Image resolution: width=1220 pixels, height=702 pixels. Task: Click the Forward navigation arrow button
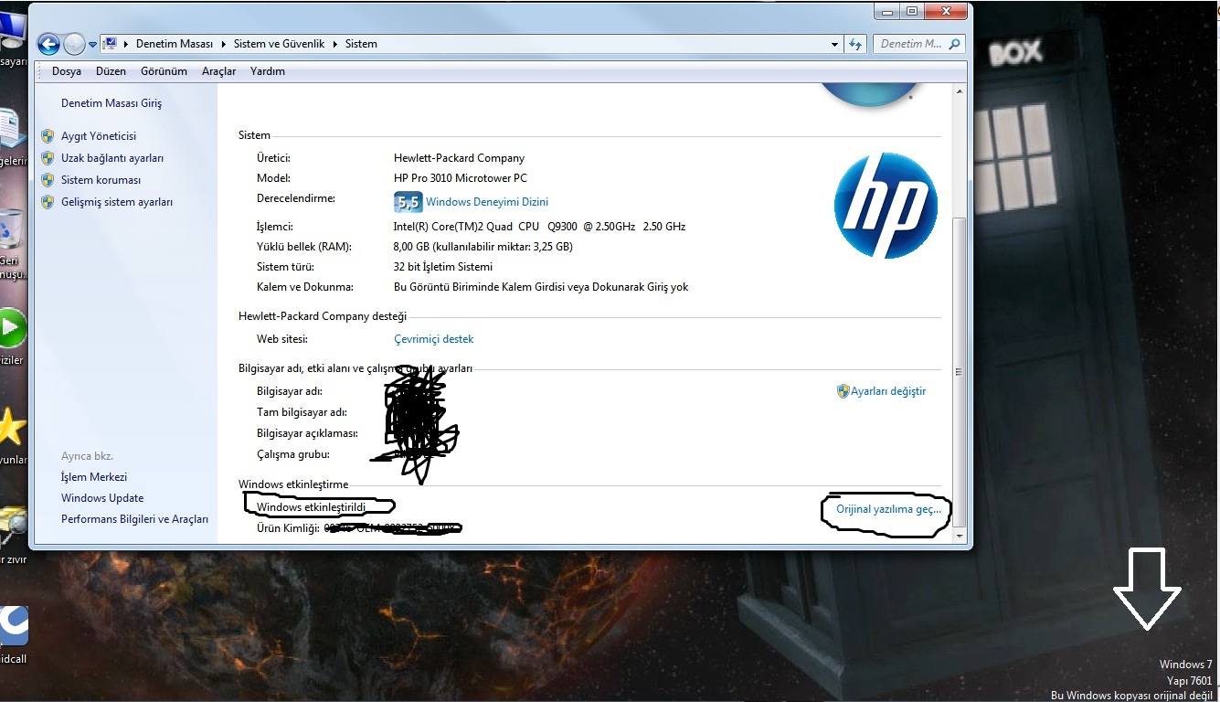coord(74,43)
